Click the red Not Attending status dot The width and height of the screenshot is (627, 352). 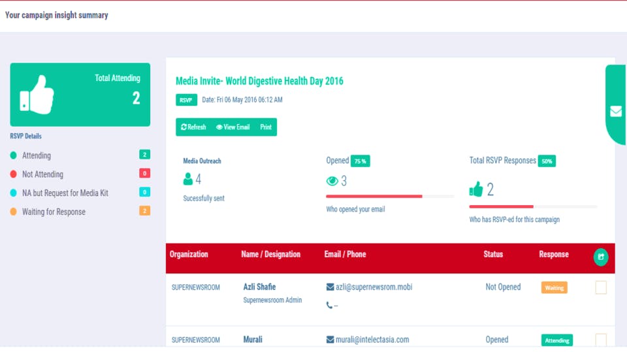(x=14, y=174)
